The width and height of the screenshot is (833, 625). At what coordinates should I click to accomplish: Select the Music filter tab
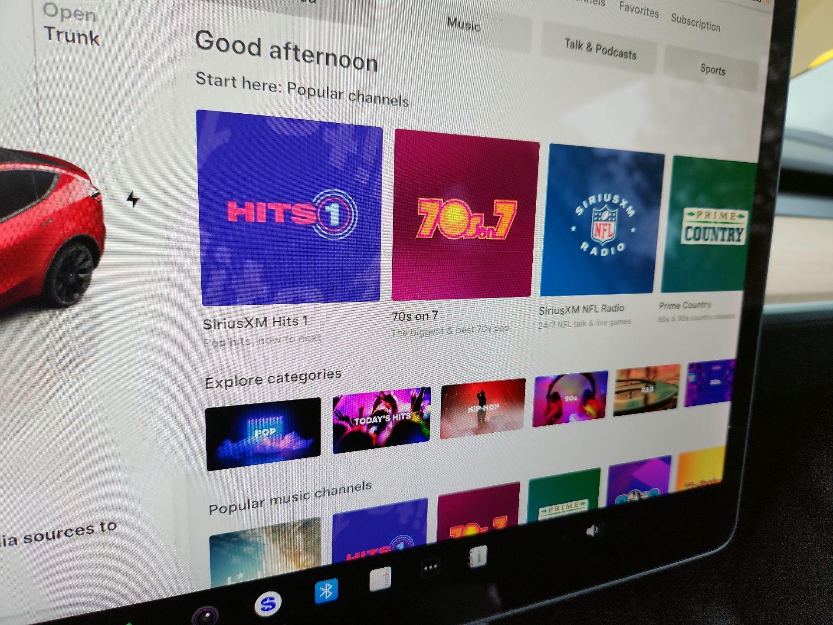click(x=463, y=25)
